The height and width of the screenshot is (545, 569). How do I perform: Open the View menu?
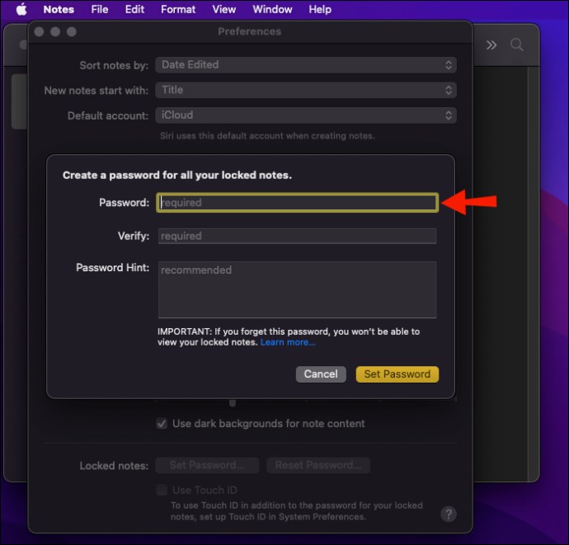(224, 9)
